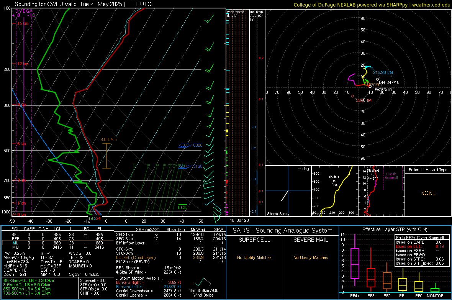This screenshot has height=300, width=452.
Task: Click the SHIP = 0.0 value
Action: pos(90,293)
